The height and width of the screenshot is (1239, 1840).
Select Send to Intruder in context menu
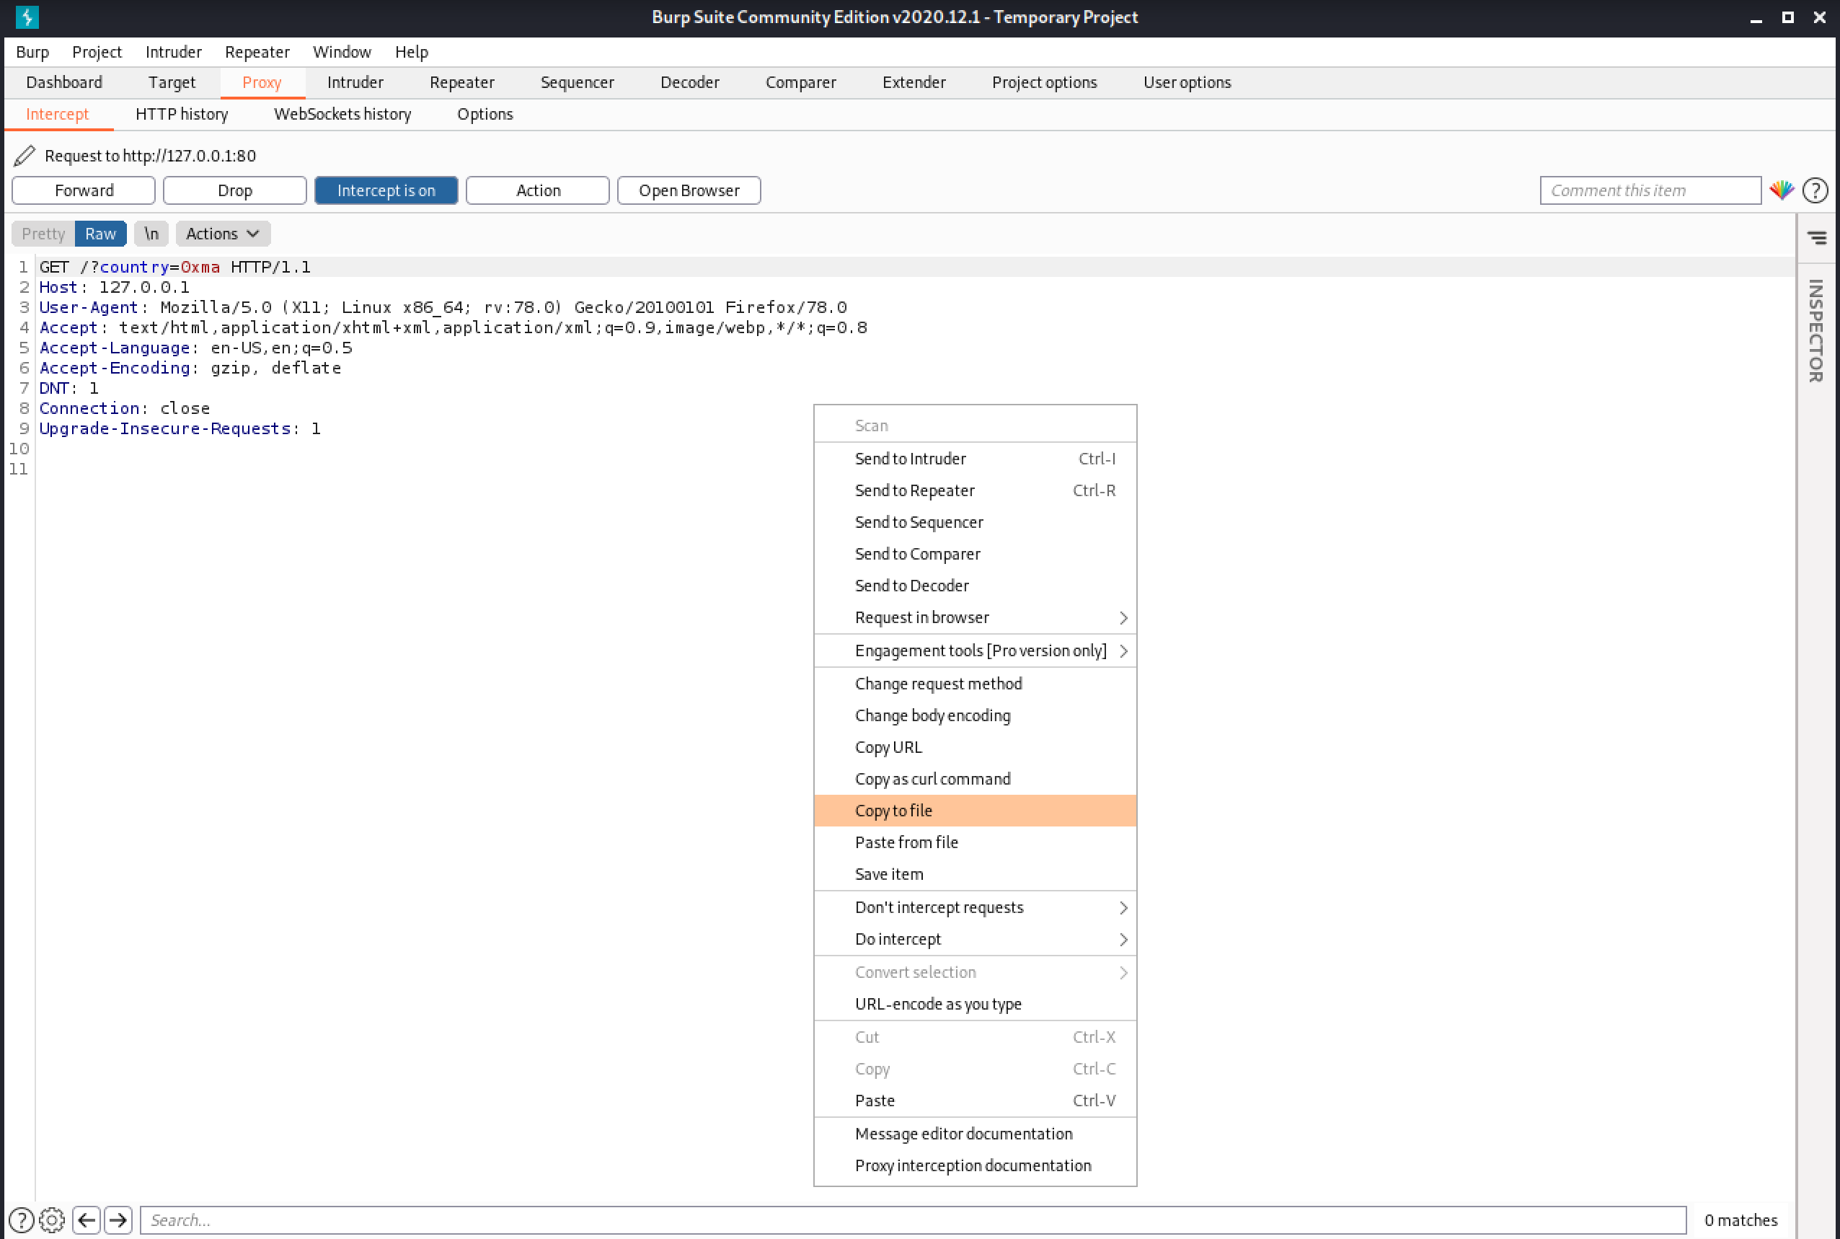click(975, 458)
